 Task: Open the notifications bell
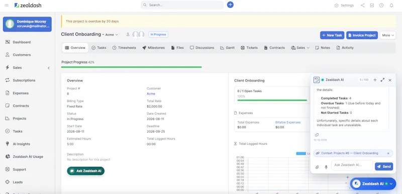point(391,6)
